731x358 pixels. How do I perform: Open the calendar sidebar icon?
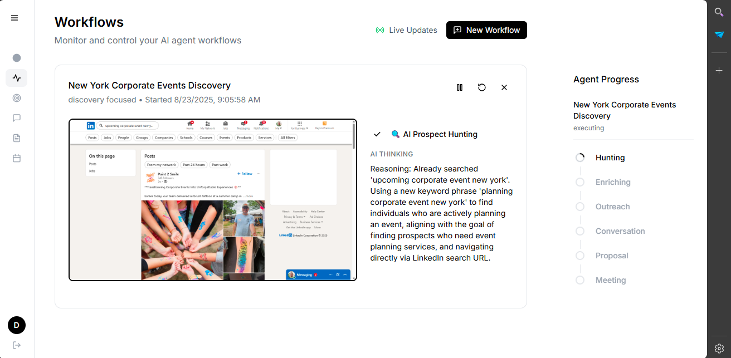point(17,158)
